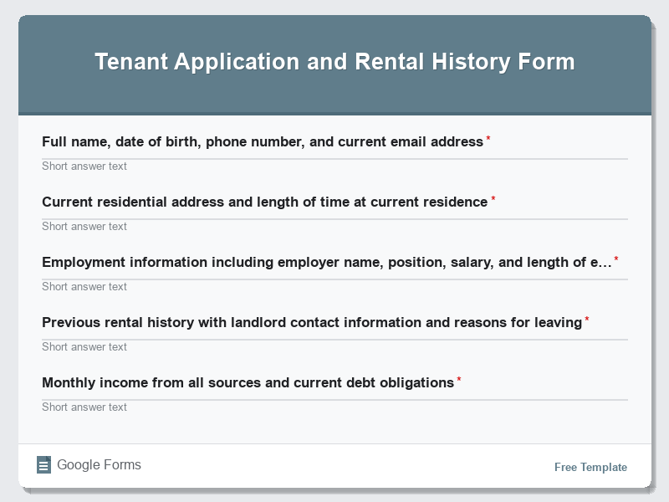Click the monthly income question heading
The width and height of the screenshot is (669, 502).
tap(249, 382)
